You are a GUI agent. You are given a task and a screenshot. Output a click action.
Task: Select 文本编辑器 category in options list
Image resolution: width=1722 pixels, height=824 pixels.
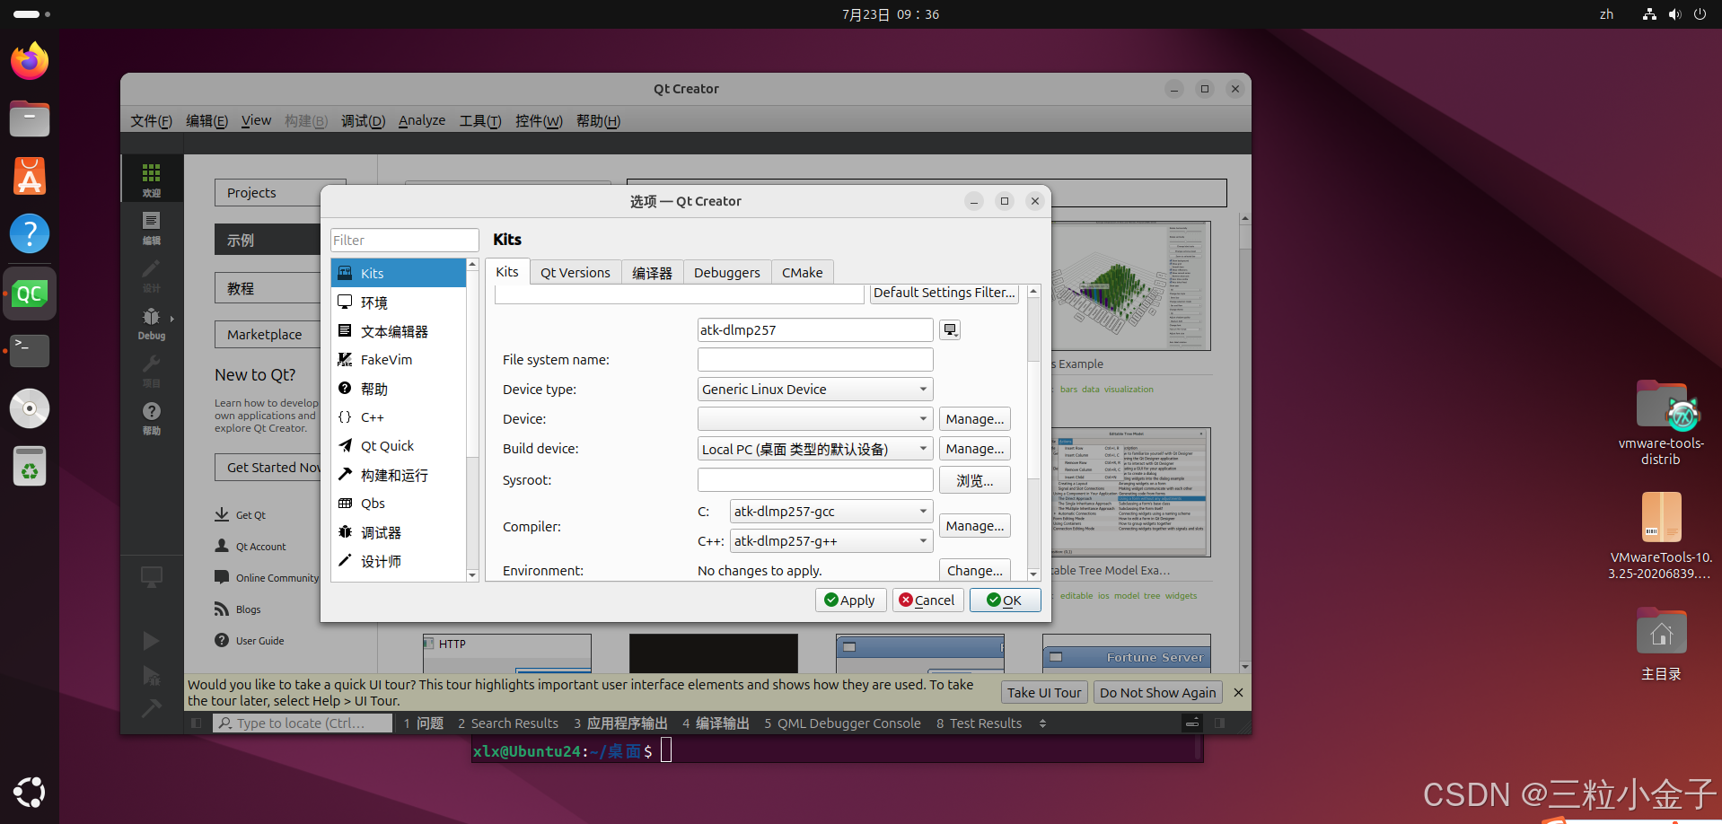point(399,331)
